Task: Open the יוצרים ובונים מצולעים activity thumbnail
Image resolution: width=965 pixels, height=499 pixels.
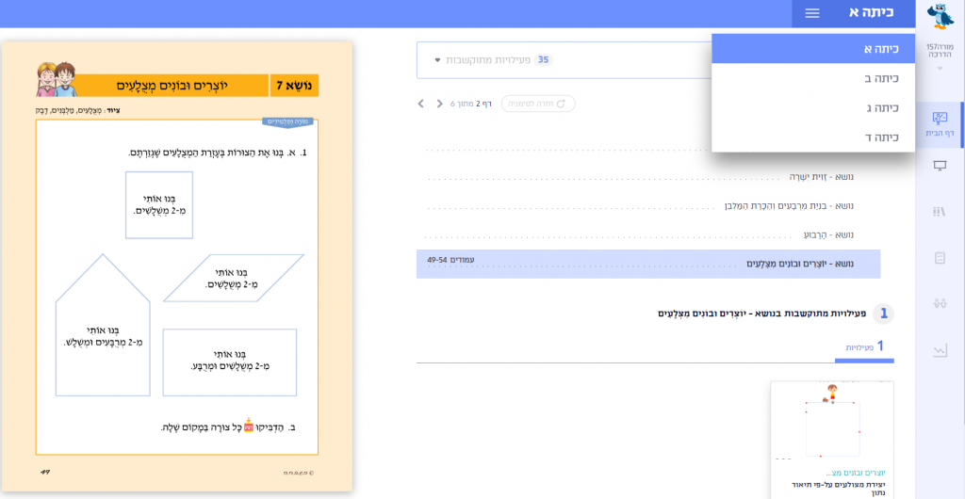Action: coord(831,428)
